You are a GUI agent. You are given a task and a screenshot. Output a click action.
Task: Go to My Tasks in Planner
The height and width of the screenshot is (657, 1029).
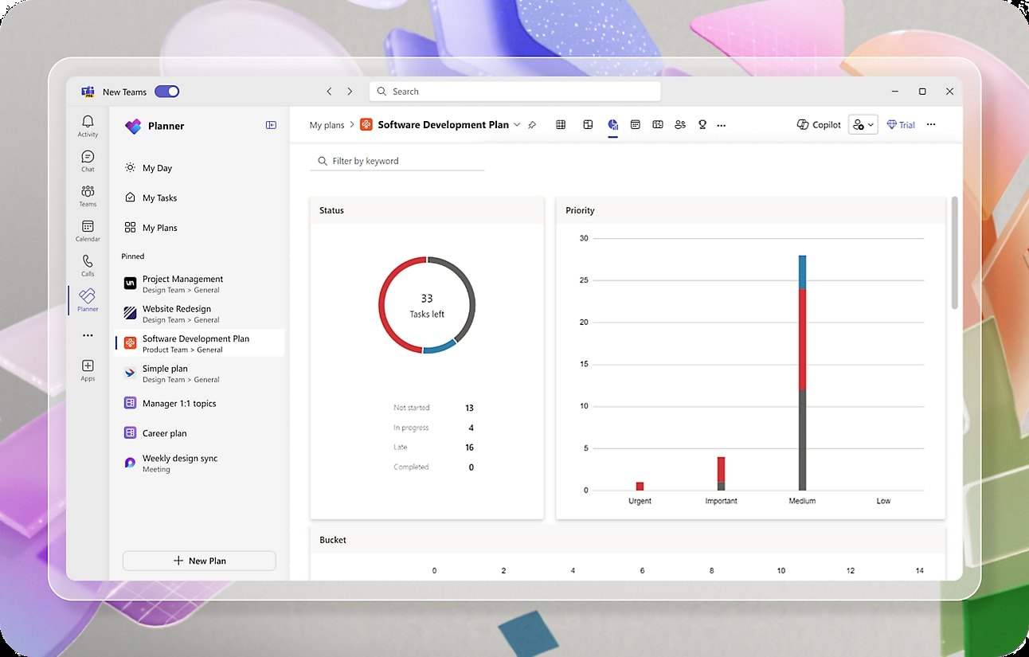(x=158, y=197)
